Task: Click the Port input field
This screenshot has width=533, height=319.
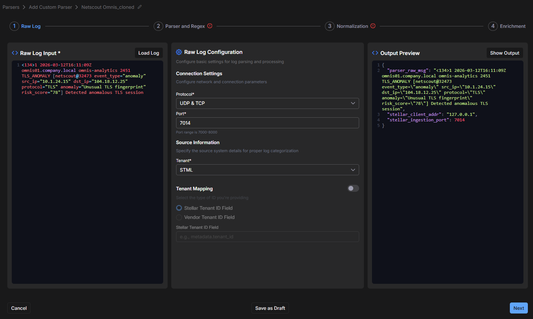Action: [267, 123]
